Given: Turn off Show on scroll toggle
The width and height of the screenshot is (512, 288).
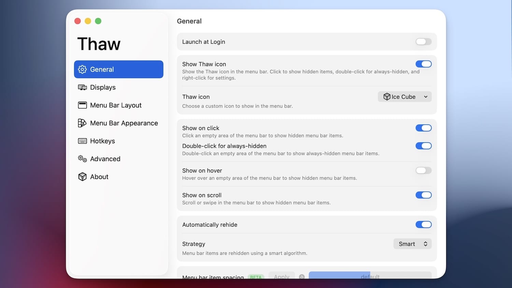Looking at the screenshot, I should pyautogui.click(x=424, y=195).
